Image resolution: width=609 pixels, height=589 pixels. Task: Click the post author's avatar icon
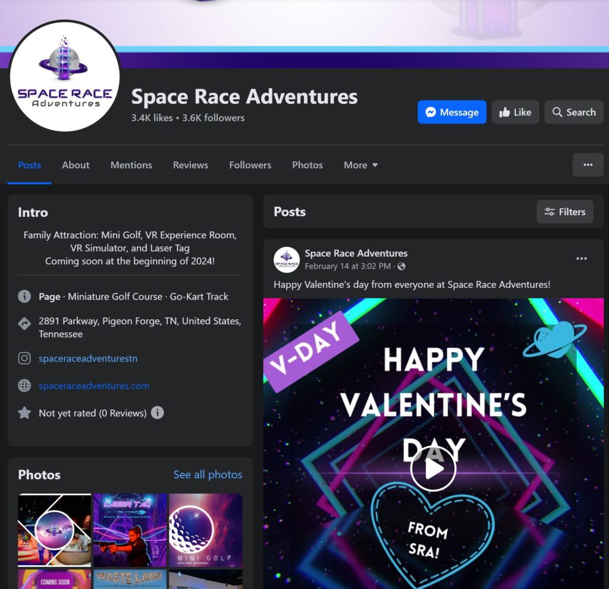[287, 259]
